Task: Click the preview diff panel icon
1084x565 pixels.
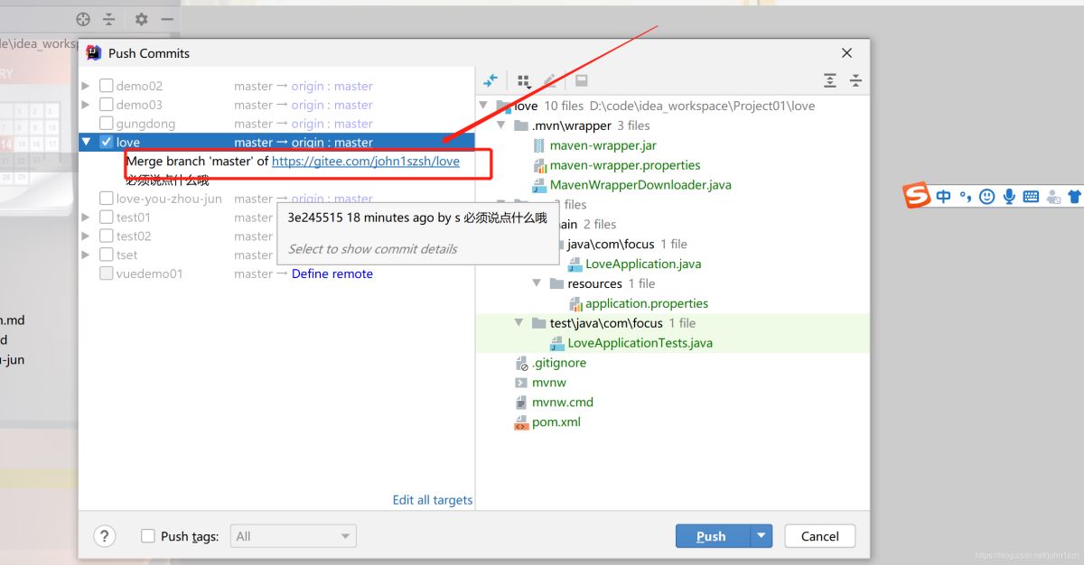Action: (582, 80)
